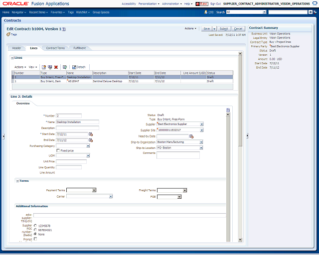319x255 pixels.
Task: Select the 12345678 radio option
Action: [35, 226]
